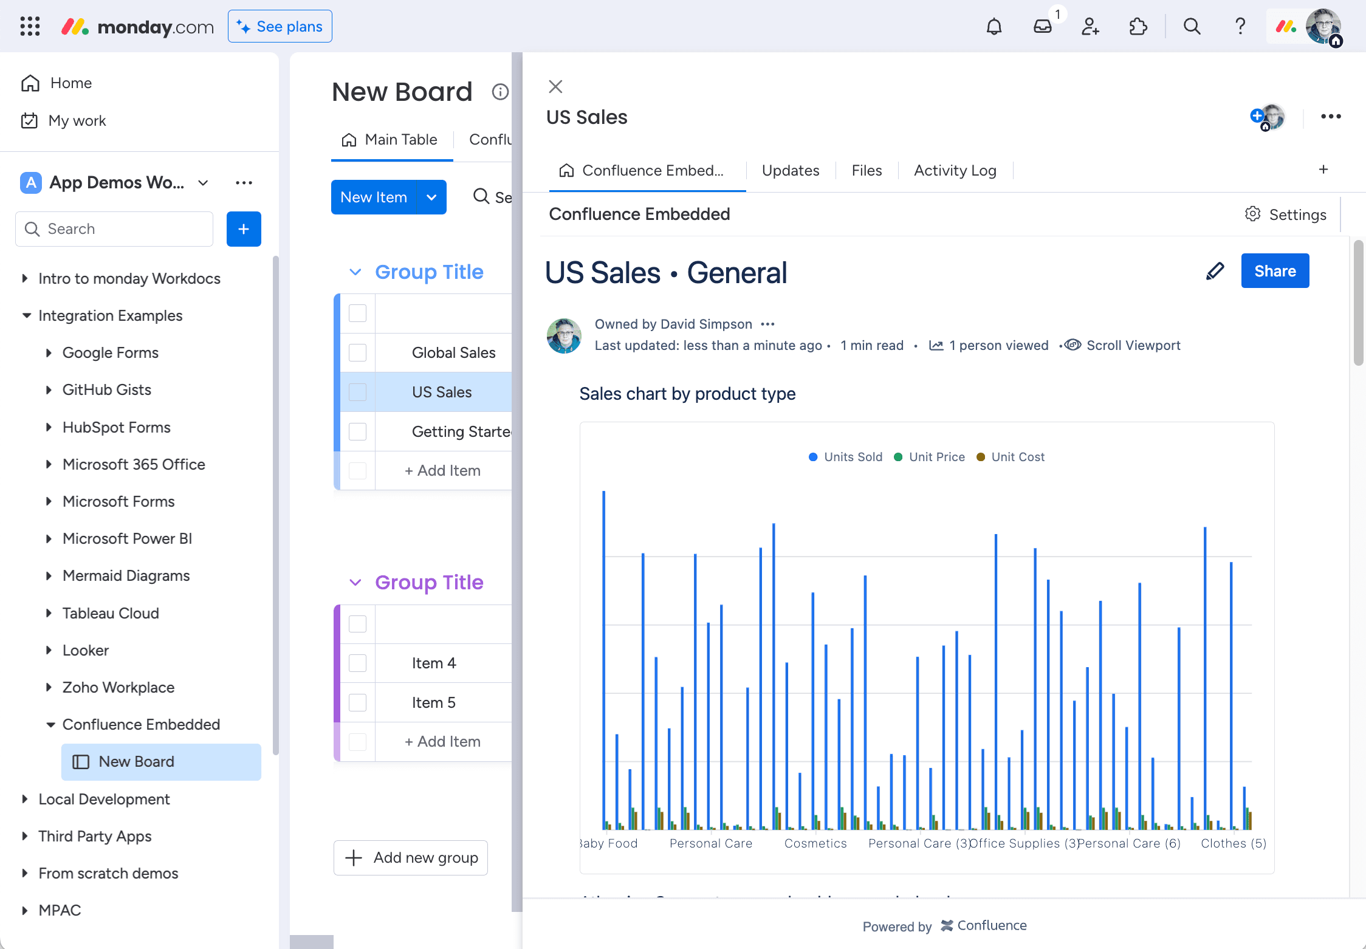The width and height of the screenshot is (1366, 949).
Task: Click + Add Item in first group
Action: (442, 470)
